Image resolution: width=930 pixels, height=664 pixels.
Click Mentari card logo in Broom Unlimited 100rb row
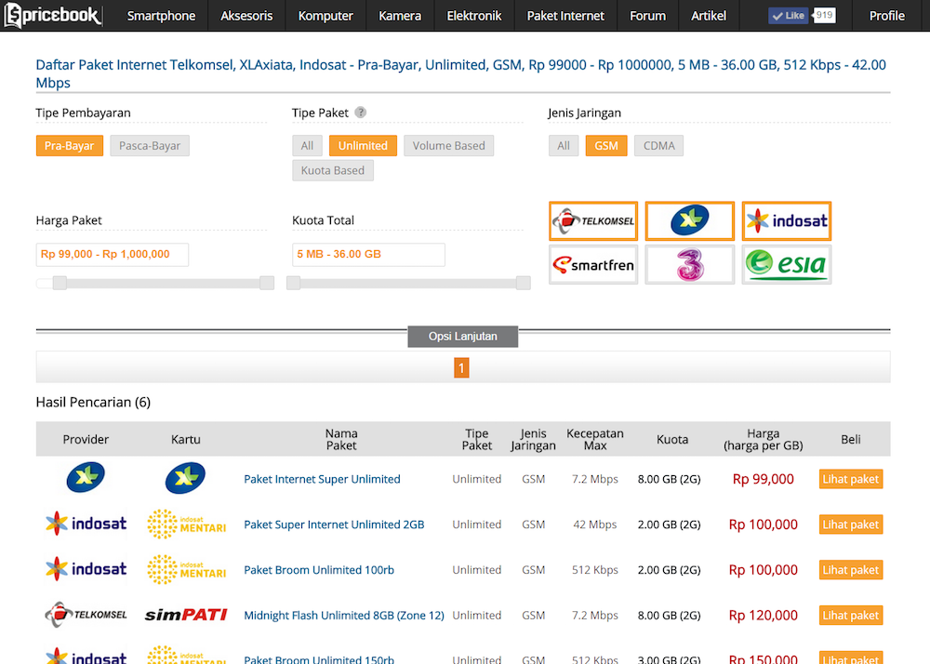[x=186, y=570]
